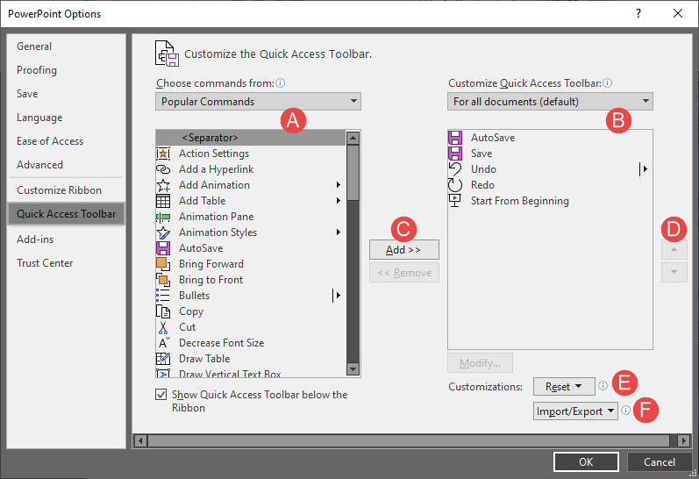Click the Copy icon in commands list
The width and height of the screenshot is (699, 479).
coord(163,311)
